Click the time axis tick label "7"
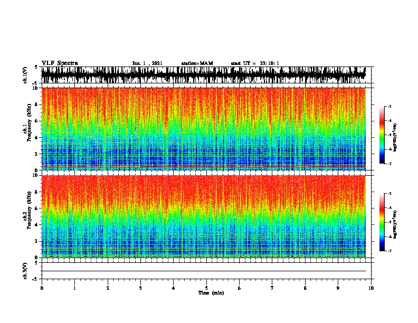This screenshot has height=323, width=418. tap(272, 288)
